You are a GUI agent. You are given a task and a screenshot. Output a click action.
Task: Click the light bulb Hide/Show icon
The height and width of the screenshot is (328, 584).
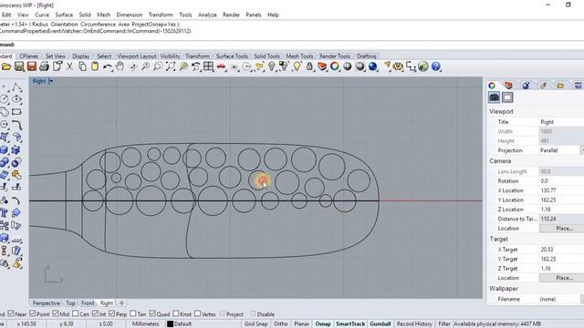coord(297,67)
